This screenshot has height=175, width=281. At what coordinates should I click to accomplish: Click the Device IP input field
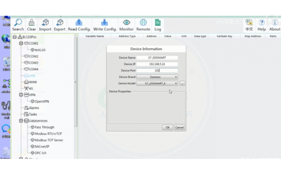(157, 64)
